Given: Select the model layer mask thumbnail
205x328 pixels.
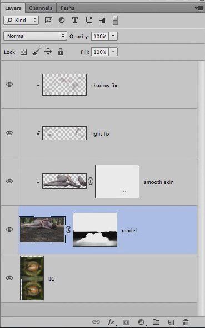Looking at the screenshot, I should tap(95, 230).
